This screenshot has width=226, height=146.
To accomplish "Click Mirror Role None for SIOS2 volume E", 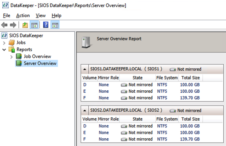I will 104,132.
